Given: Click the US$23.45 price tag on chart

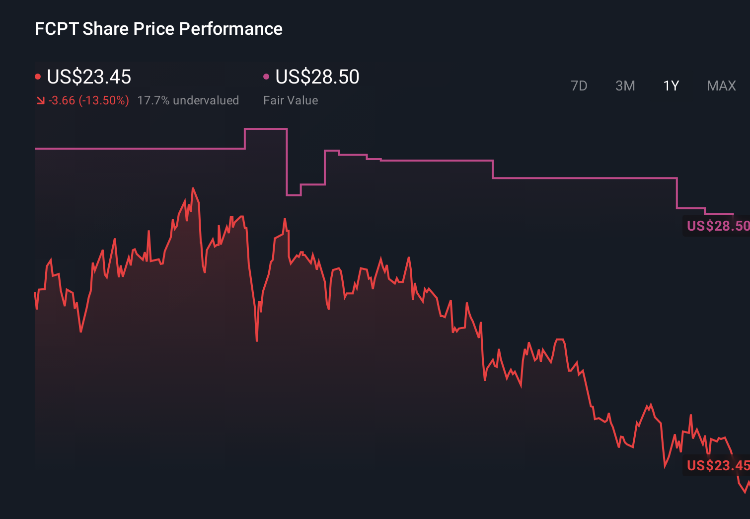Looking at the screenshot, I should point(717,466).
